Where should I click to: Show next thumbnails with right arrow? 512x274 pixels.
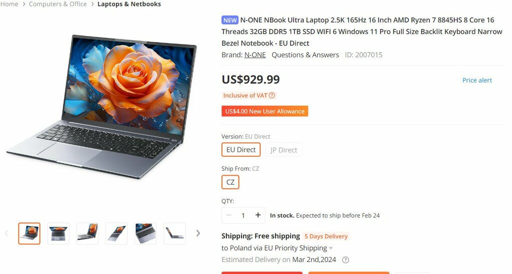click(x=198, y=233)
